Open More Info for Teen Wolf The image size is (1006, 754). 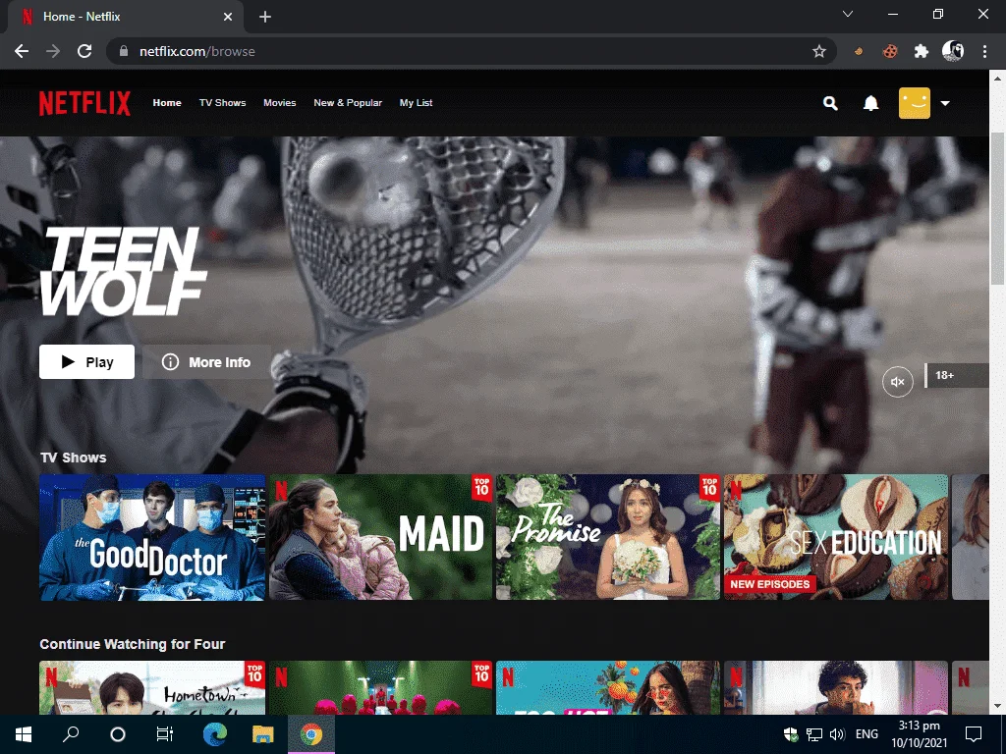coord(206,361)
